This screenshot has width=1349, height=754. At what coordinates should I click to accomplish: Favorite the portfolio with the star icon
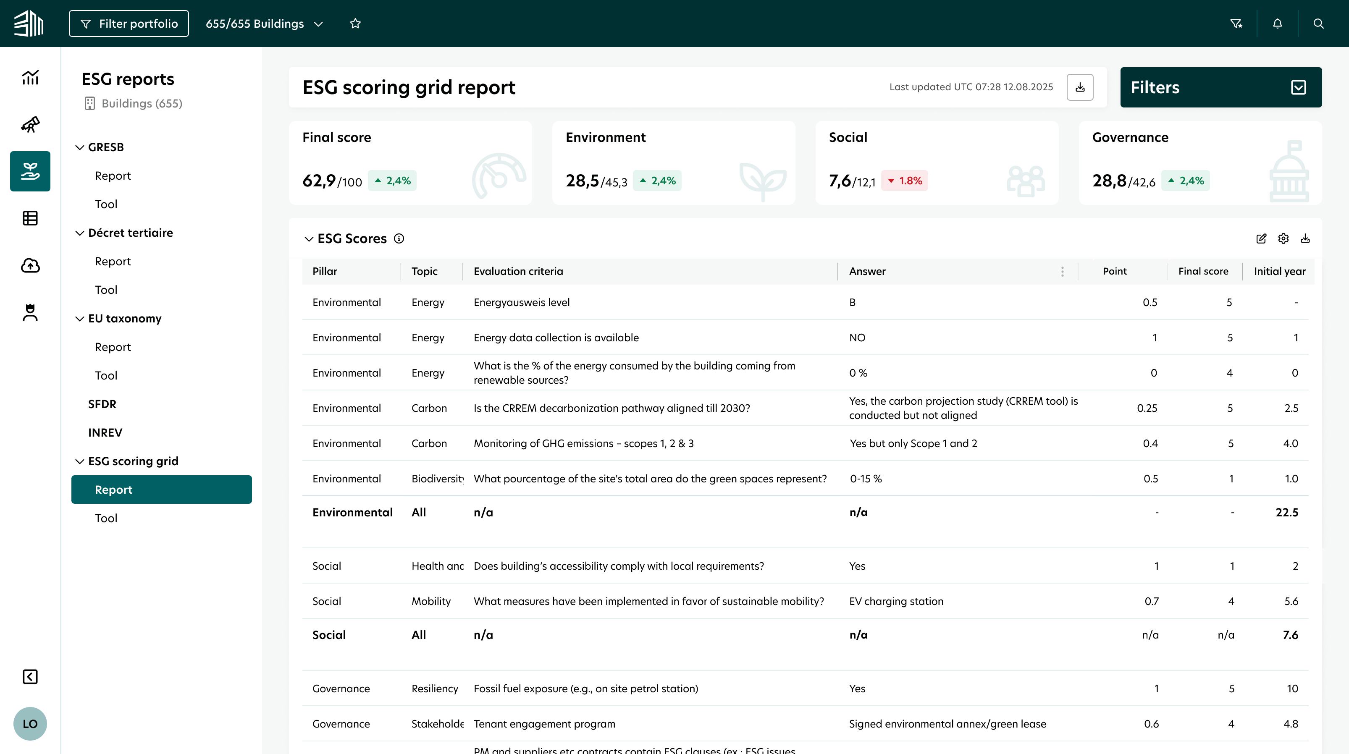pyautogui.click(x=356, y=24)
